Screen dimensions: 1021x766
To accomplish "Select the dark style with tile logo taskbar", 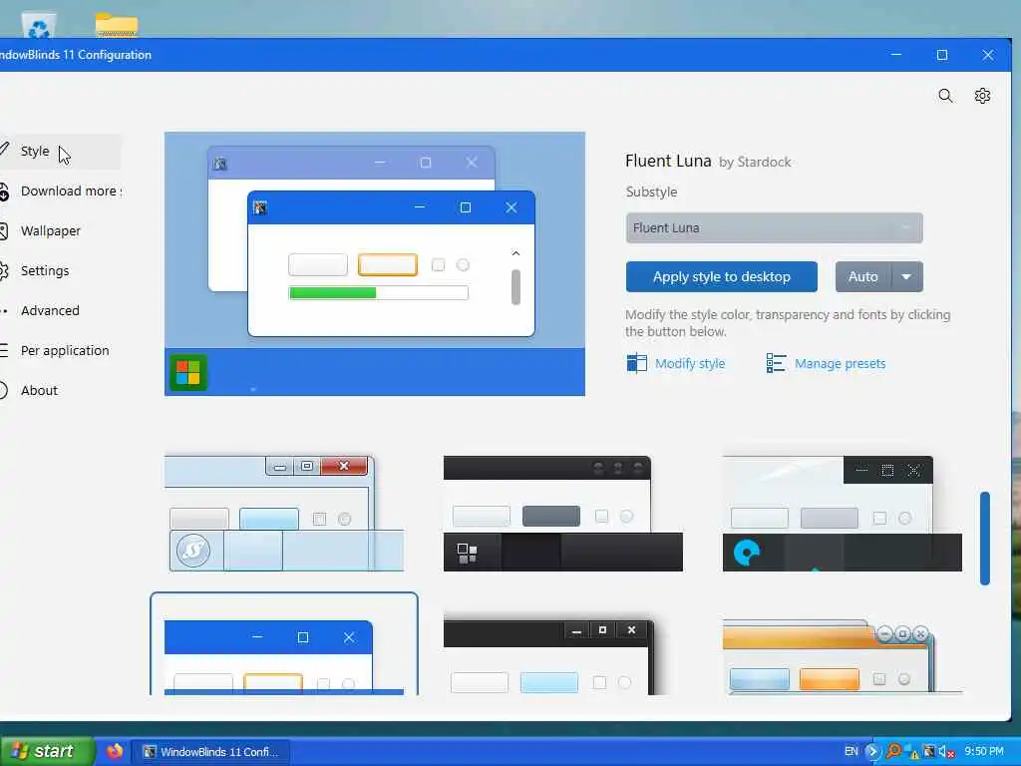I will [563, 514].
